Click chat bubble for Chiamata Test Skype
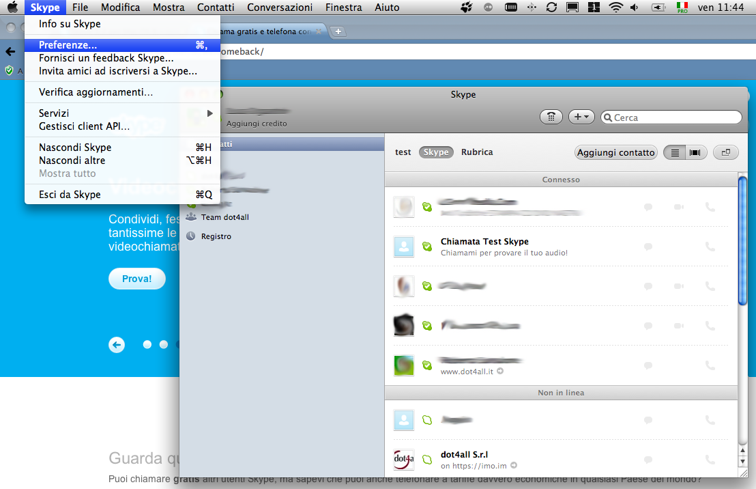 click(x=648, y=247)
